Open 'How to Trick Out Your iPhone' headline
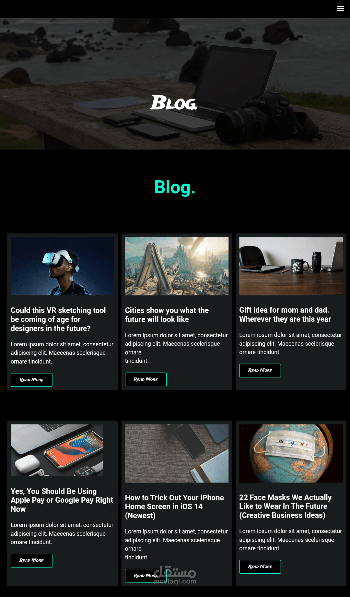The image size is (350, 597). [174, 507]
